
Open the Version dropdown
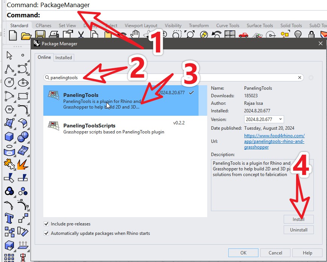(264, 119)
